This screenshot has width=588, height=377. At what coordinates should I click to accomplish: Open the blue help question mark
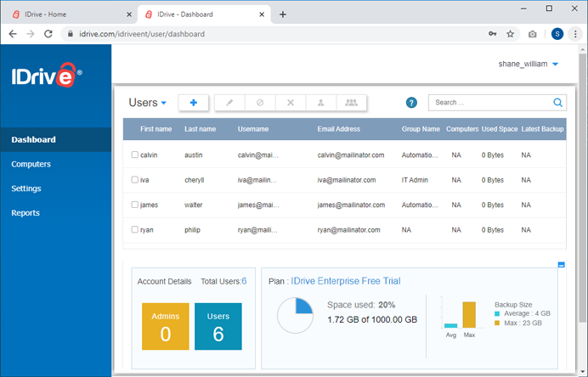point(411,103)
